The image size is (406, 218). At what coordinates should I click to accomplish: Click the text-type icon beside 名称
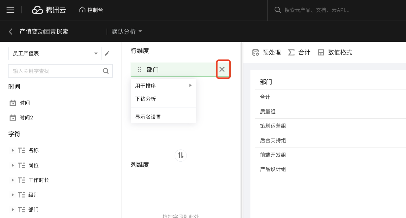22,150
